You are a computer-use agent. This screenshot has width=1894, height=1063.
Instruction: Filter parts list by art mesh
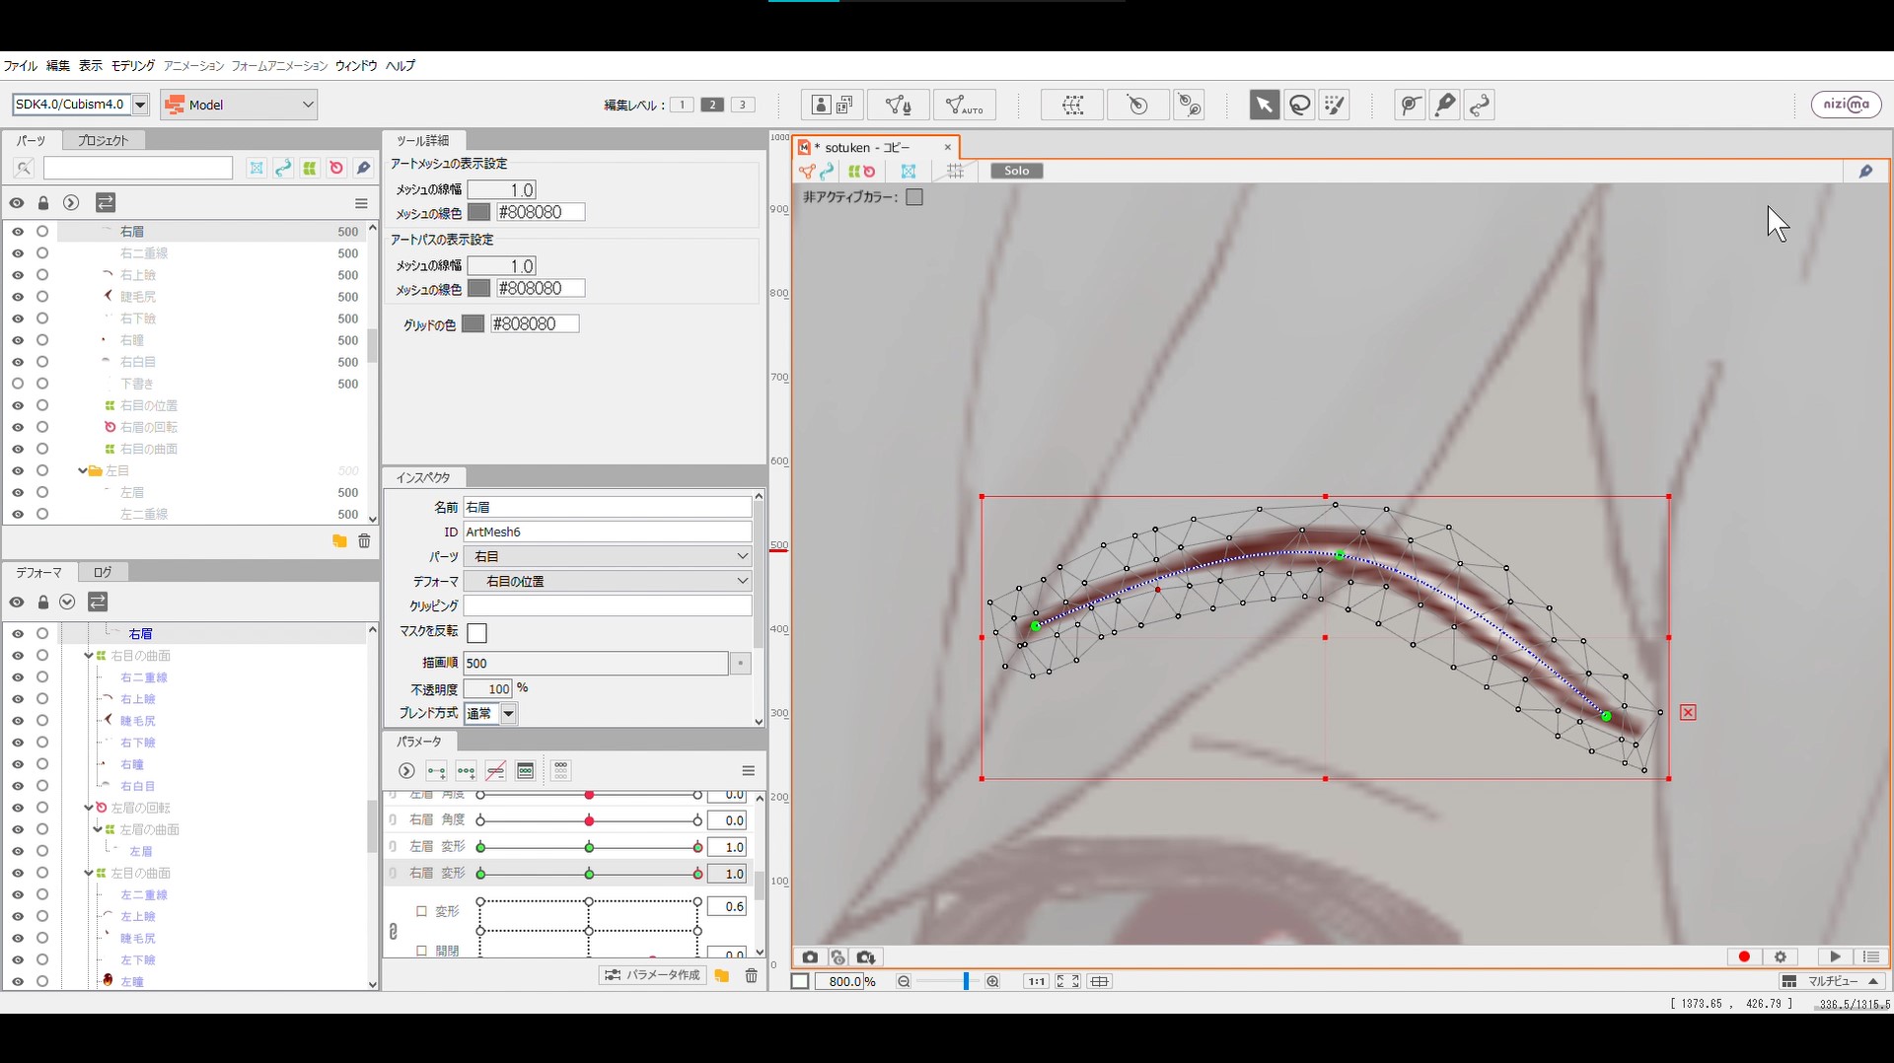click(256, 169)
